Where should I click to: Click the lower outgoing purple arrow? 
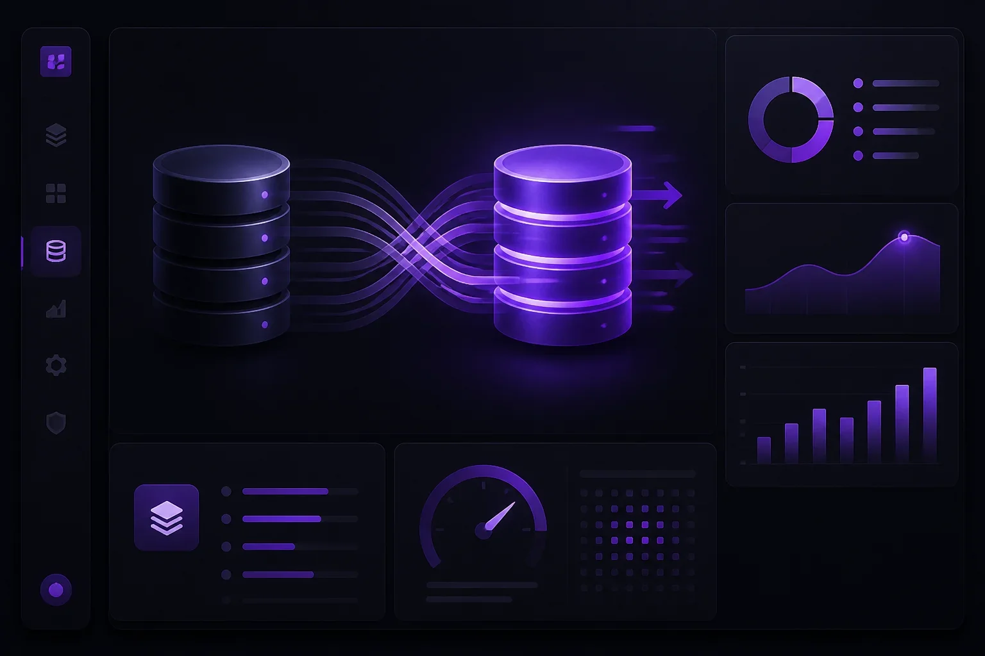click(x=664, y=275)
